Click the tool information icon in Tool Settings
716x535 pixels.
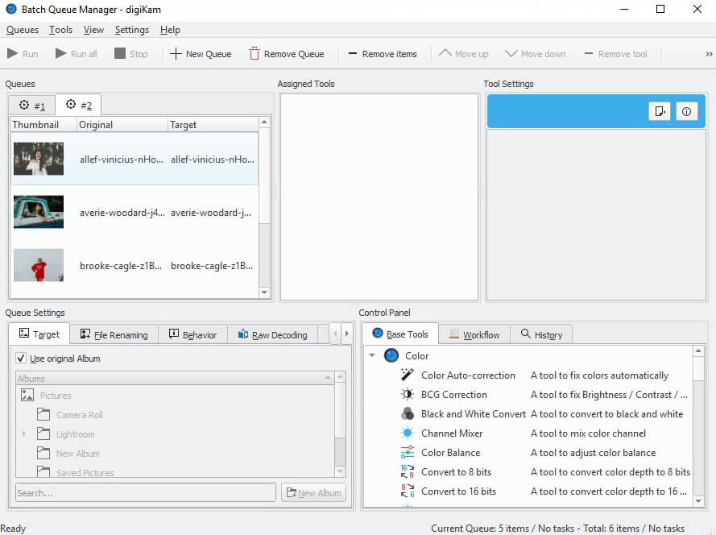[686, 112]
